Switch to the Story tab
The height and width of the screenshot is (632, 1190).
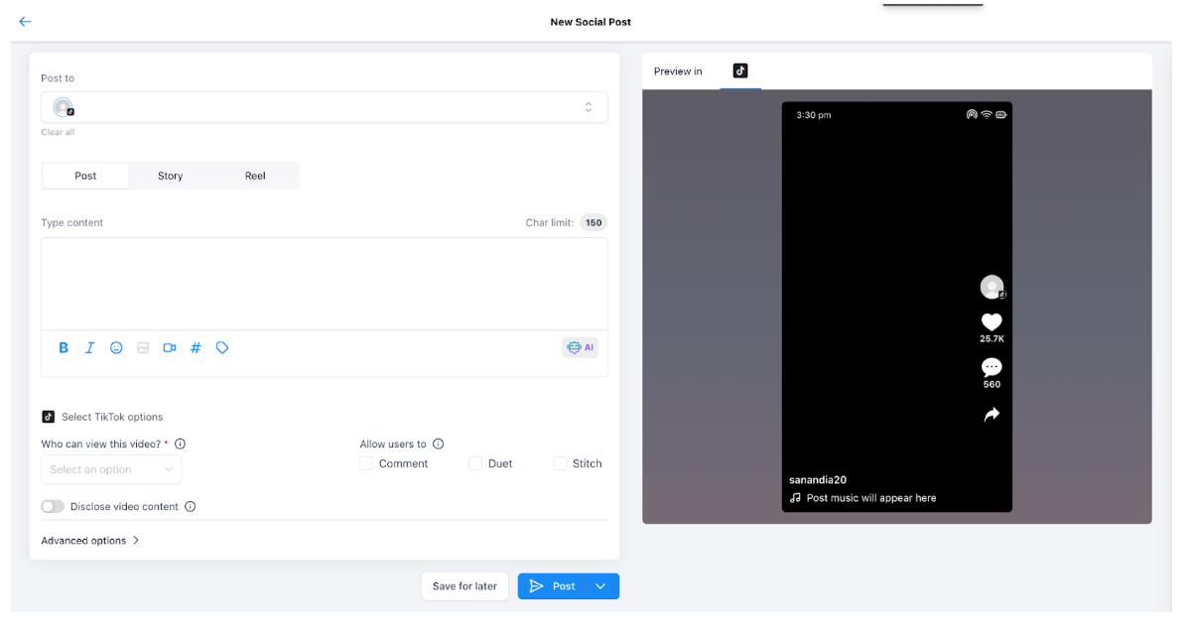point(170,176)
